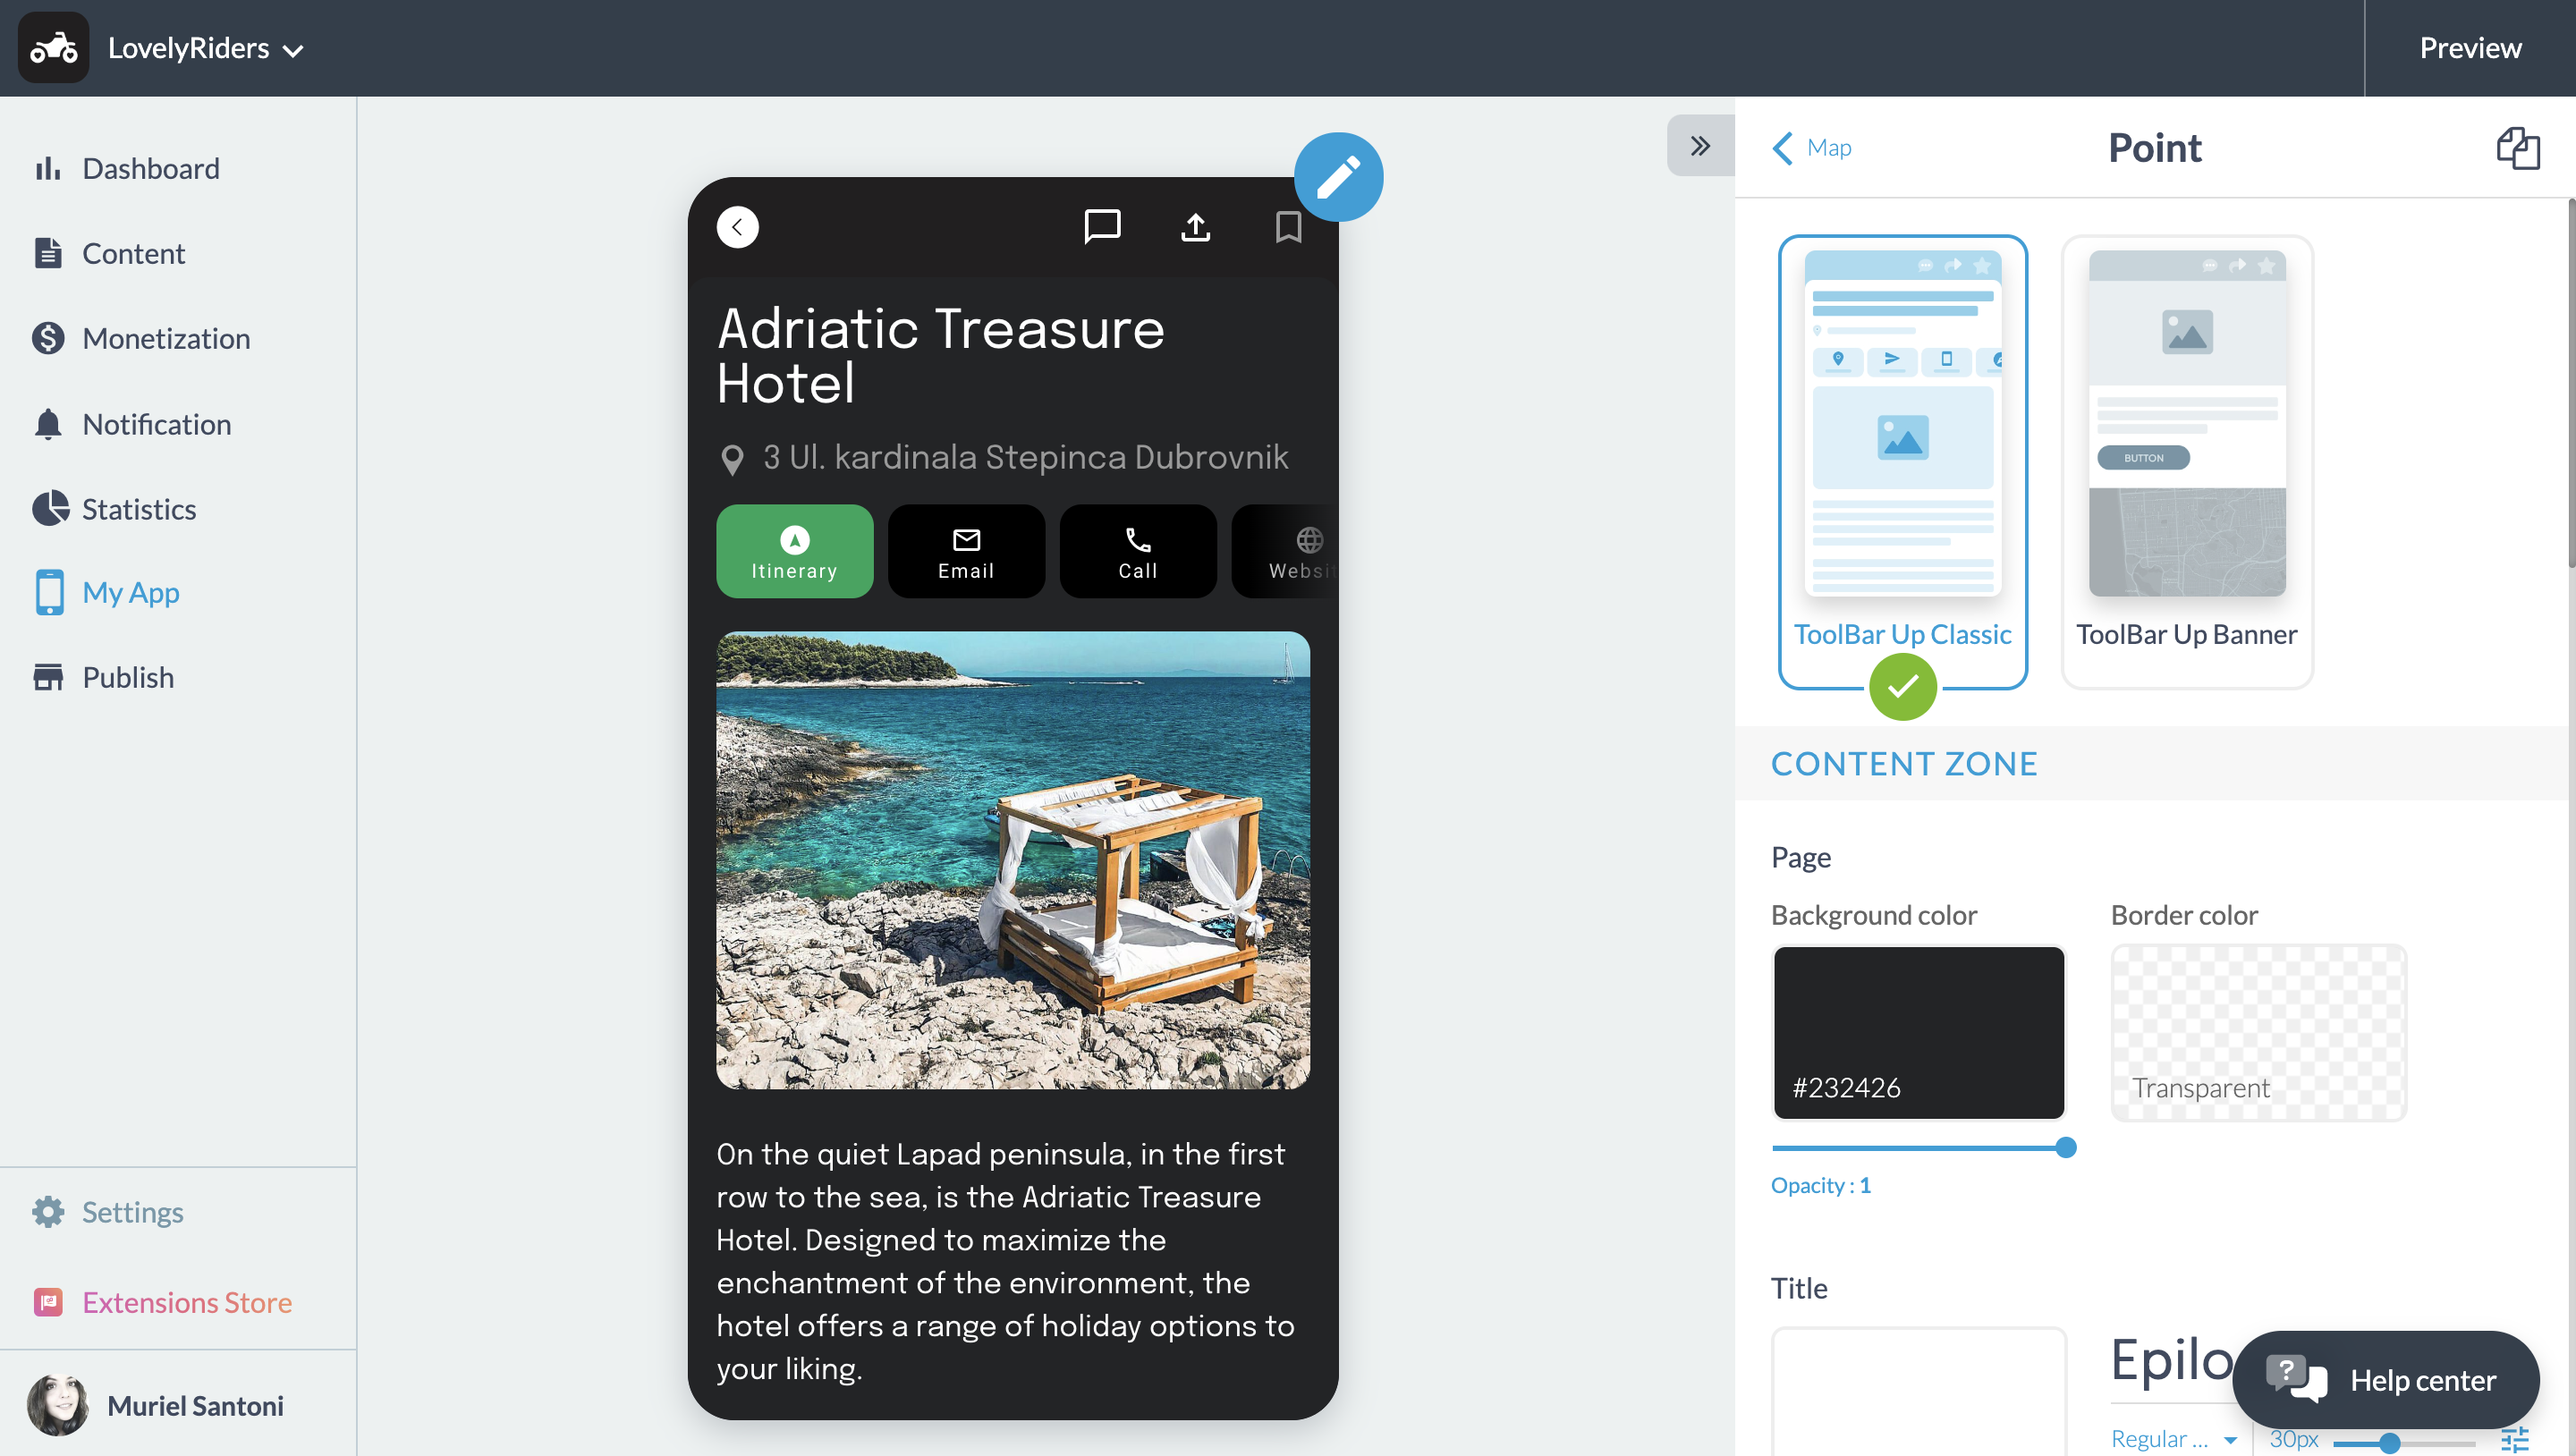Screen dimensions: 2576x1456
Task: Click the comment bubble icon in phone preview
Action: tap(1102, 226)
